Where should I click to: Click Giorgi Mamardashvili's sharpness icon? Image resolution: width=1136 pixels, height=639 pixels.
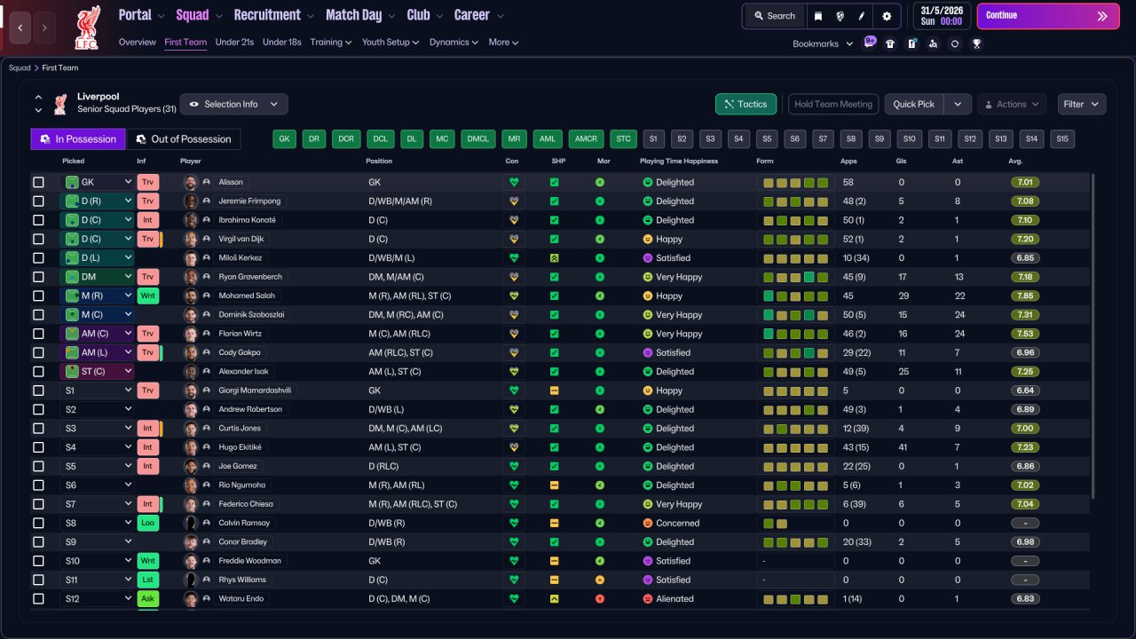pos(555,390)
